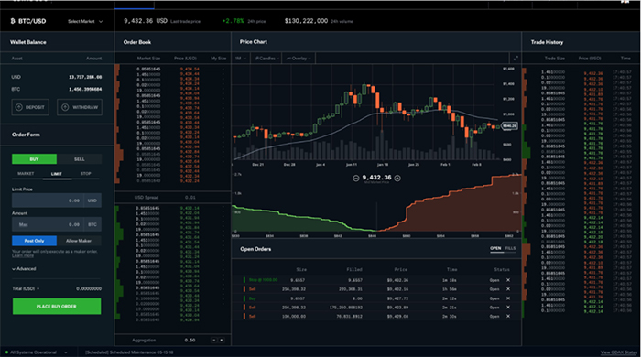Enable the Post Only option

tap(35, 241)
